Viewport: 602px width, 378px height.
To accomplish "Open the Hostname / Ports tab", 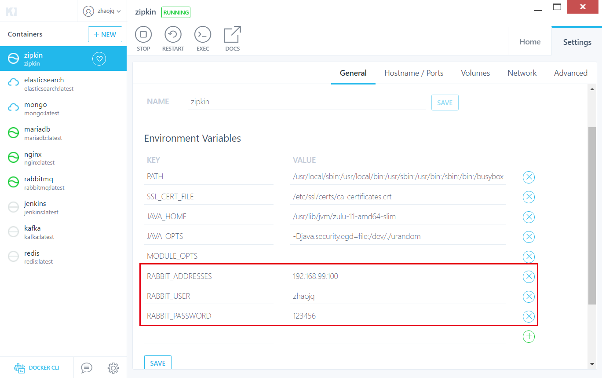I will tap(413, 73).
